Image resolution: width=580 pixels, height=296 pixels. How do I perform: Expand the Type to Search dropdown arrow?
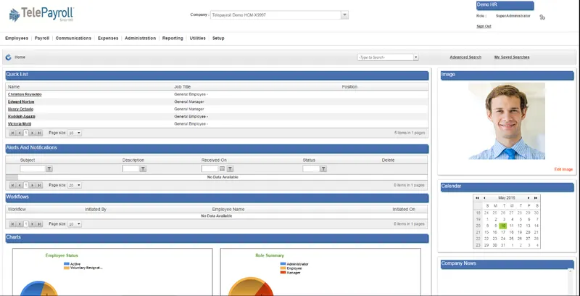[415, 57]
